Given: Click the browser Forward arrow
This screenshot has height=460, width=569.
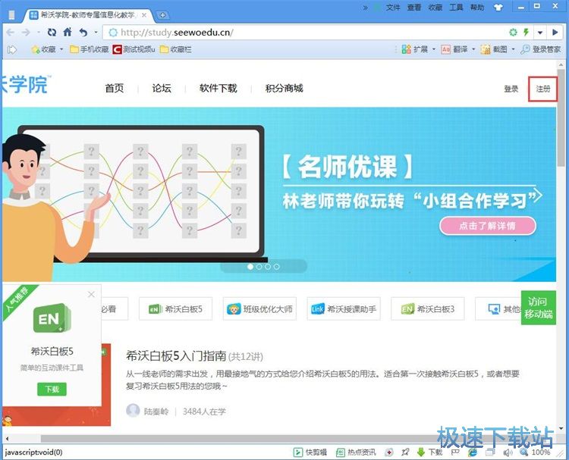Looking at the screenshot, I should [x=26, y=33].
